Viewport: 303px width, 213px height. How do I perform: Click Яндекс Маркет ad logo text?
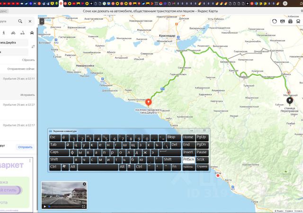11,165
